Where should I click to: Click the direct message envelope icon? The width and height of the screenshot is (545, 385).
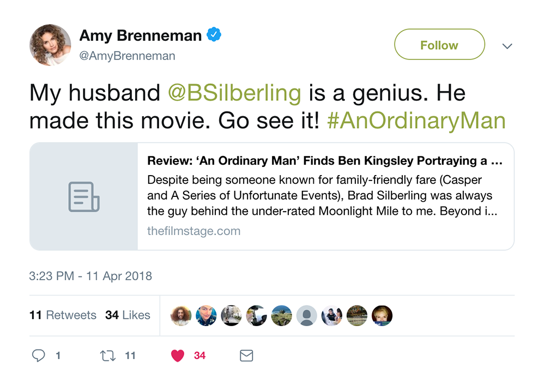[x=246, y=356]
